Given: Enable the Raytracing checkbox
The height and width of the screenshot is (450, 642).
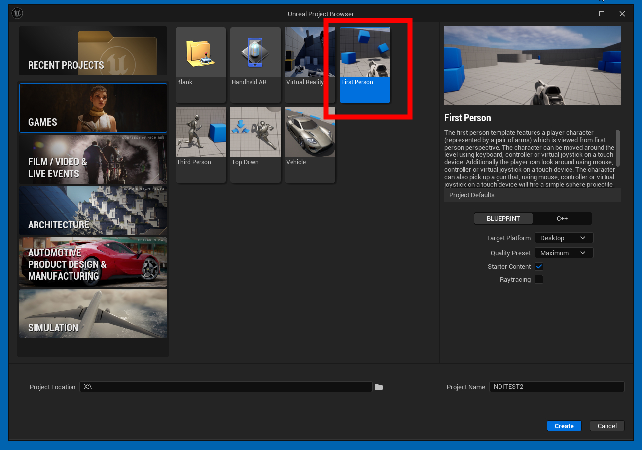Looking at the screenshot, I should click(x=539, y=280).
